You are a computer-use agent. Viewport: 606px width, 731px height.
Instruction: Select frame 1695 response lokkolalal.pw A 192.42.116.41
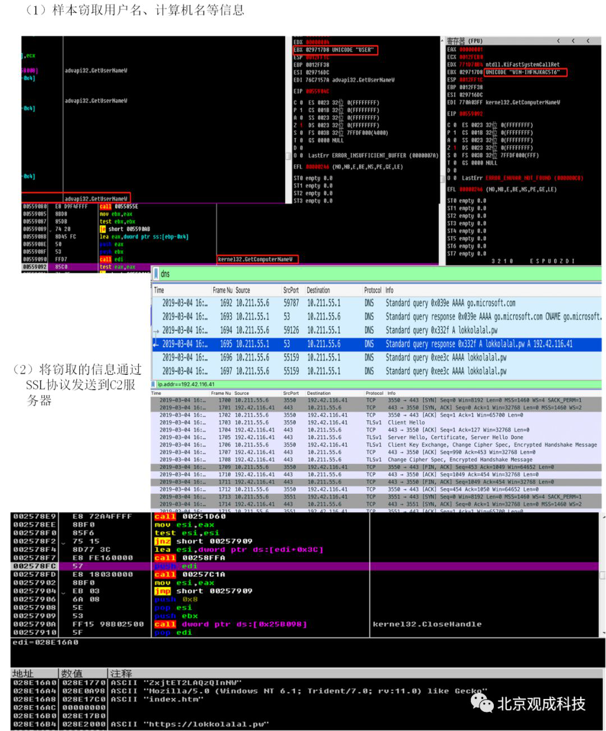click(377, 344)
